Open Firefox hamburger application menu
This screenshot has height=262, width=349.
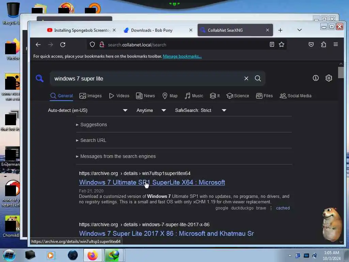click(336, 45)
